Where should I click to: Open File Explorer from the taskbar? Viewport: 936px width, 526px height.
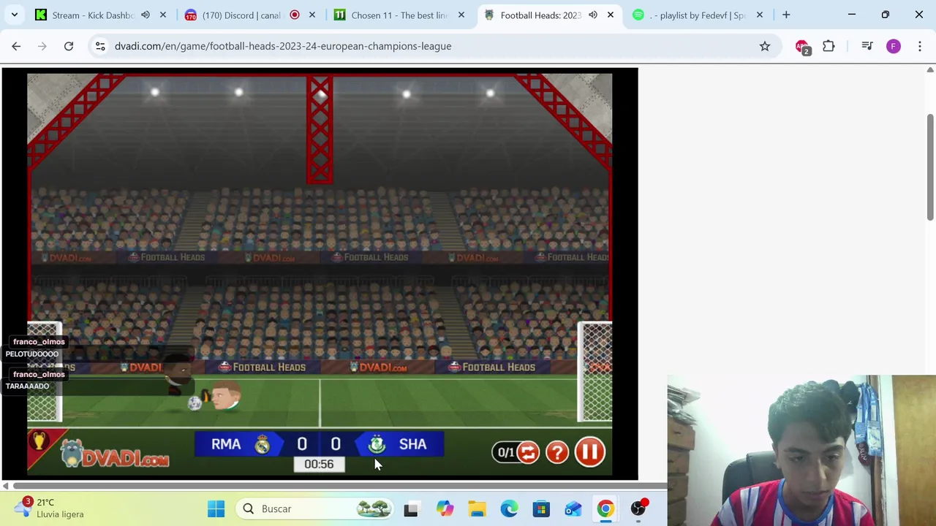pyautogui.click(x=477, y=508)
